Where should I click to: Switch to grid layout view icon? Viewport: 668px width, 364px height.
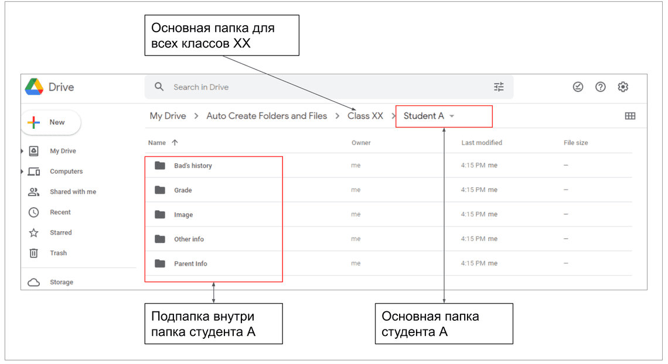click(630, 116)
